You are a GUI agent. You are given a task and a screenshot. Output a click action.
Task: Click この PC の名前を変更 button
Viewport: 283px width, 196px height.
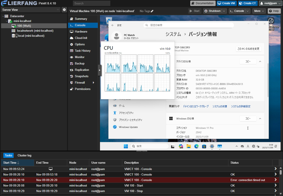pyautogui.click(x=248, y=49)
